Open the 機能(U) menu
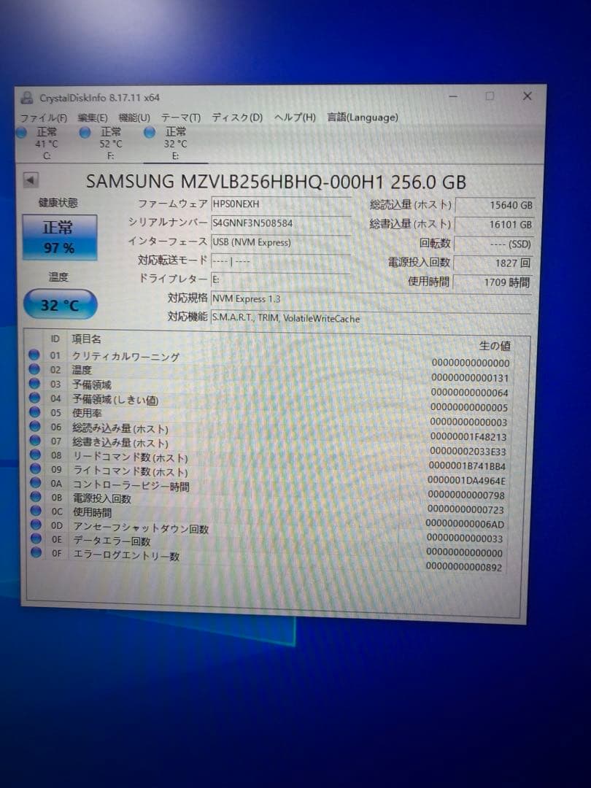The width and height of the screenshot is (591, 788). [x=134, y=117]
